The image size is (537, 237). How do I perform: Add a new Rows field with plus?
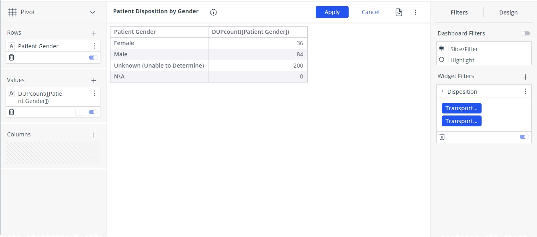point(94,33)
